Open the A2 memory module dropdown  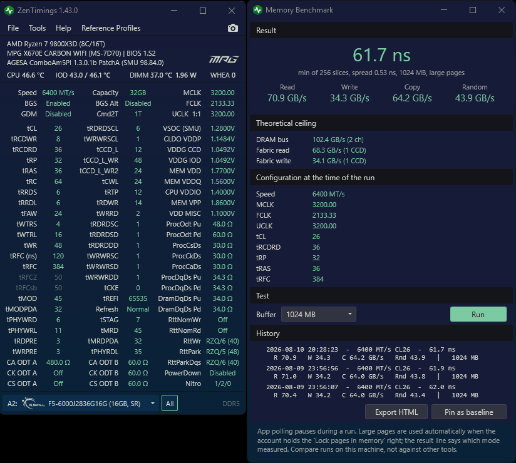[x=81, y=403]
